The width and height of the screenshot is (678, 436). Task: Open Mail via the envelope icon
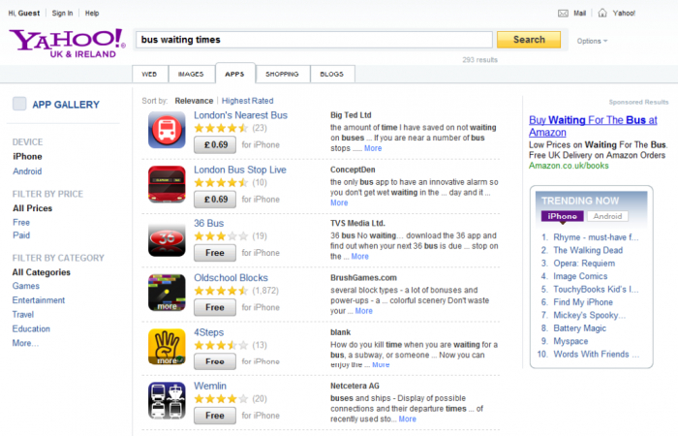(564, 14)
